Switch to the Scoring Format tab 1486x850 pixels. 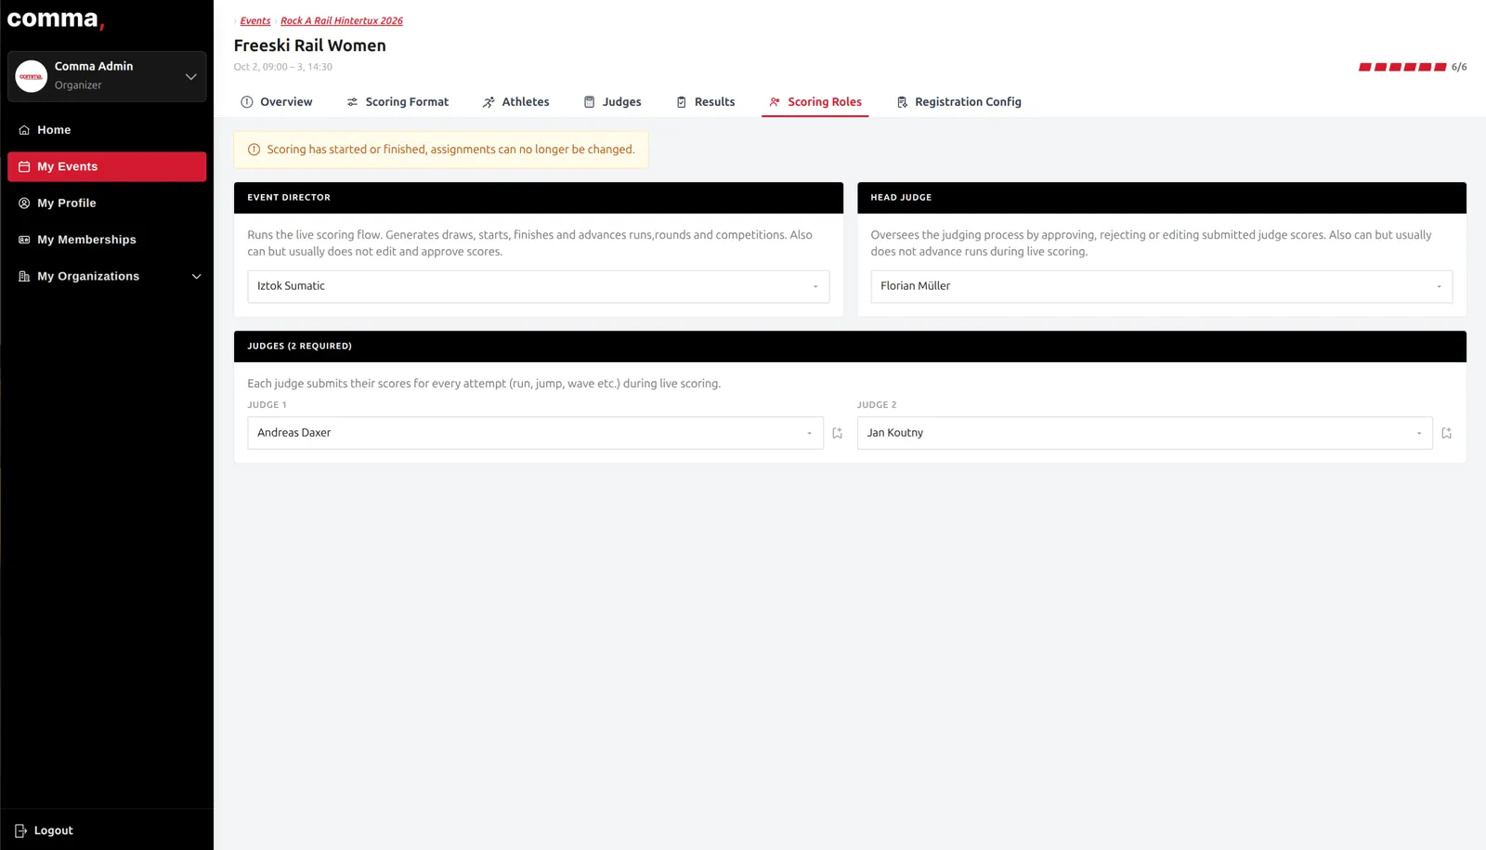[398, 102]
